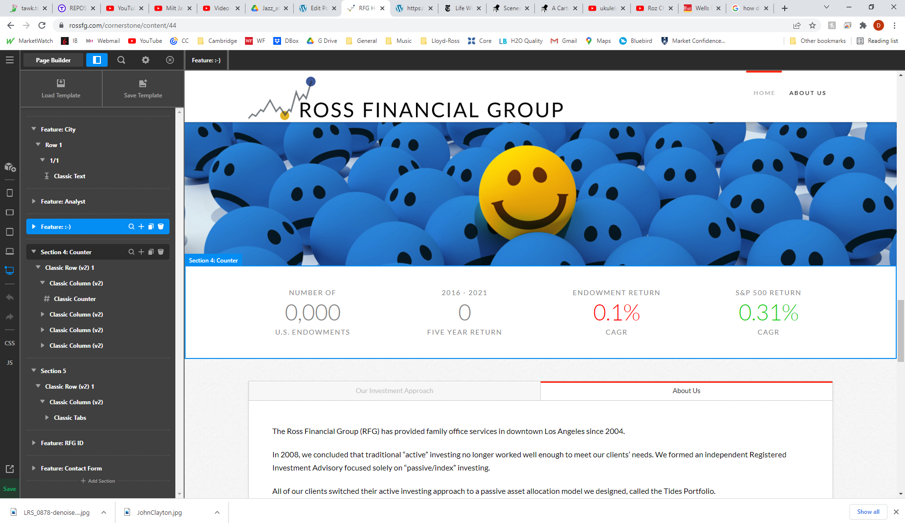Screen dimensions: 905x526
Task: Duplicate the Feature: :-) section
Action: click(x=151, y=226)
